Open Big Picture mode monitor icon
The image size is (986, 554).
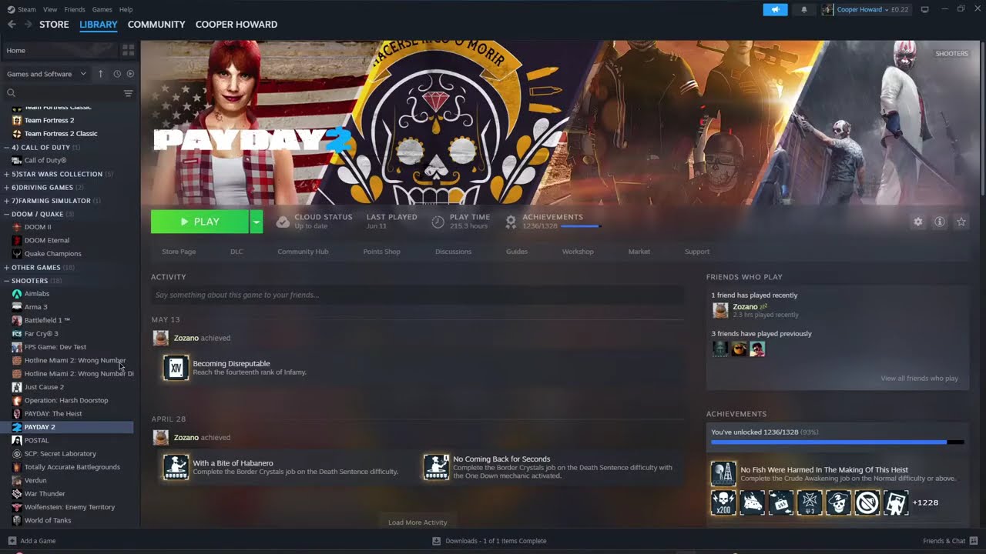pyautogui.click(x=925, y=9)
